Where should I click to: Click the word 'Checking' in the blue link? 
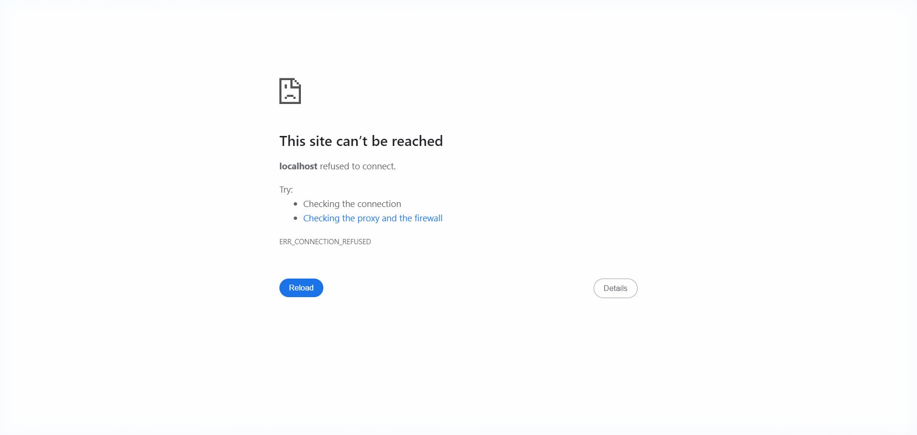tap(321, 218)
